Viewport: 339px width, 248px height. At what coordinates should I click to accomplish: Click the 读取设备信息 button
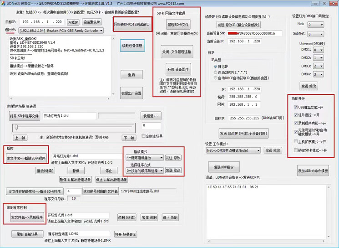tap(132, 46)
